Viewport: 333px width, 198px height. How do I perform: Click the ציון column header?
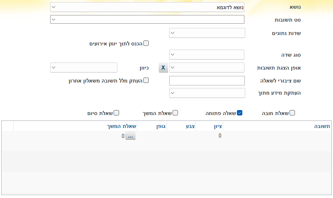[218, 126]
